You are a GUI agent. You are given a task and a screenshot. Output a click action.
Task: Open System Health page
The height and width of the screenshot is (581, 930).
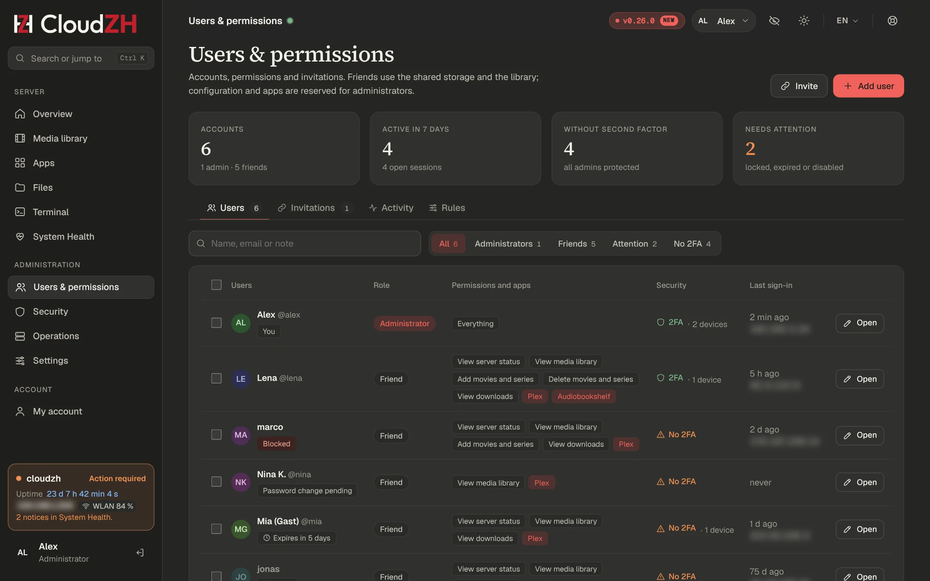click(x=81, y=236)
